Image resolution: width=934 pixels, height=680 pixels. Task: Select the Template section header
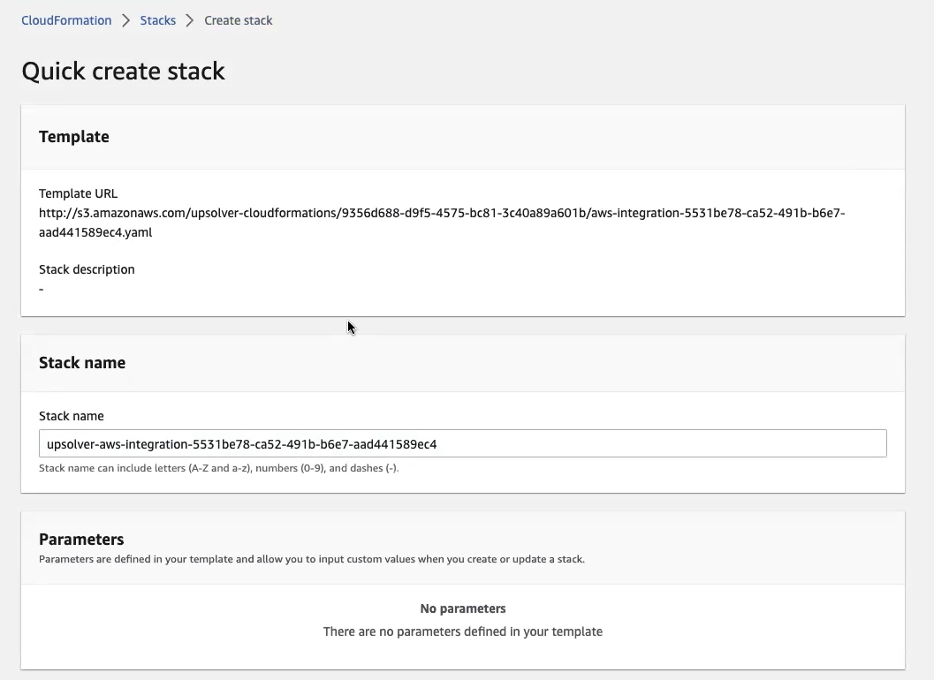[x=74, y=137]
